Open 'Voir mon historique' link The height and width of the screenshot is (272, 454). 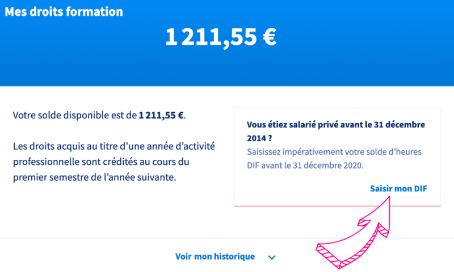tap(215, 257)
